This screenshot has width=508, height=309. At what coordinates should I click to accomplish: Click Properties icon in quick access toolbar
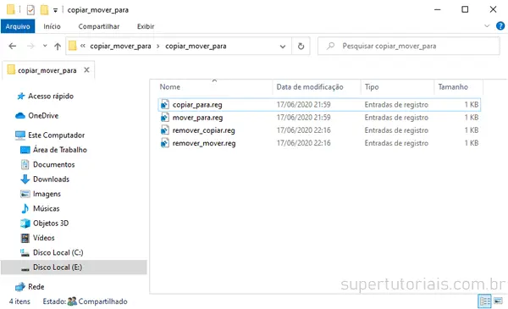[x=30, y=10]
